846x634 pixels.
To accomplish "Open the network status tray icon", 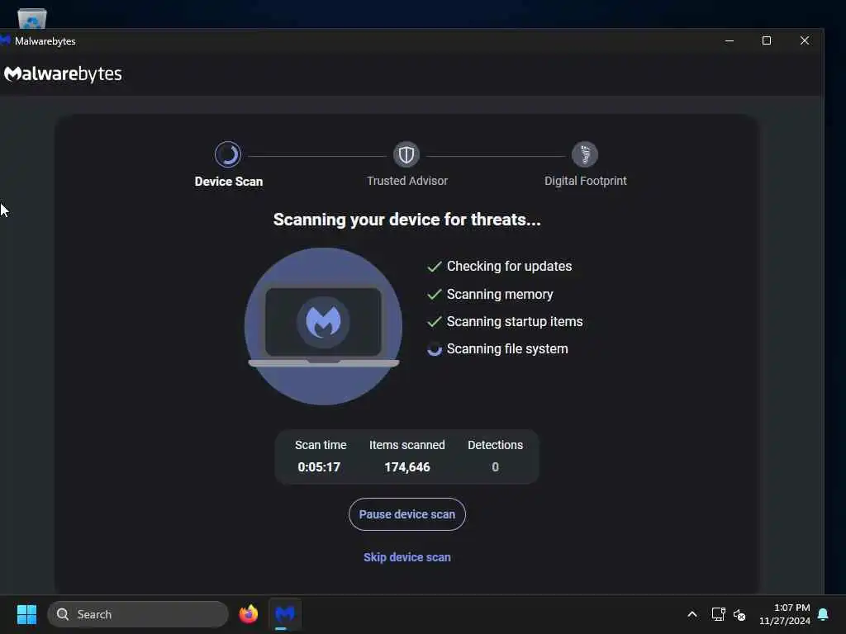I will [718, 614].
